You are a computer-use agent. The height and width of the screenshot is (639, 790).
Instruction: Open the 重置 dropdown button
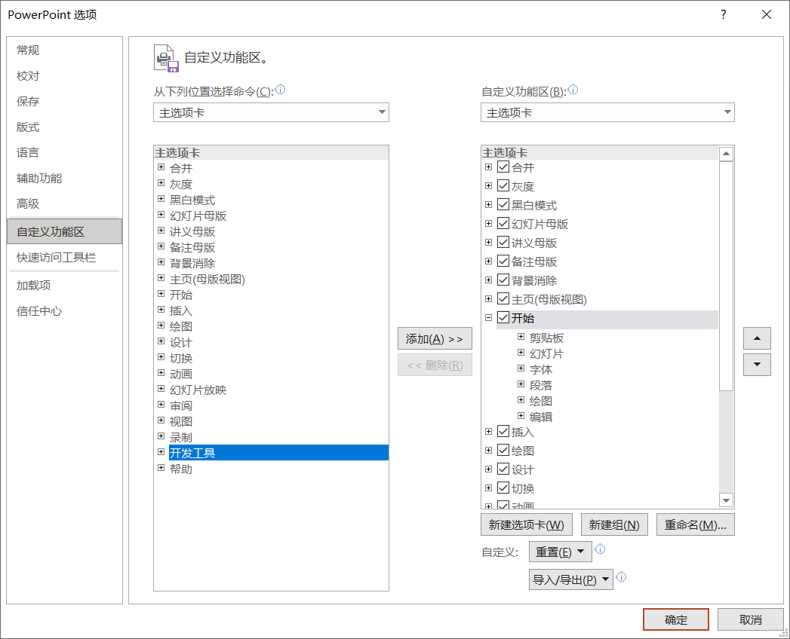tap(561, 552)
